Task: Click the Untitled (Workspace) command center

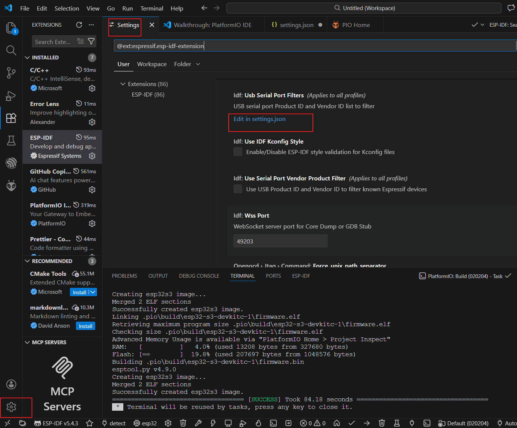Action: click(x=364, y=8)
